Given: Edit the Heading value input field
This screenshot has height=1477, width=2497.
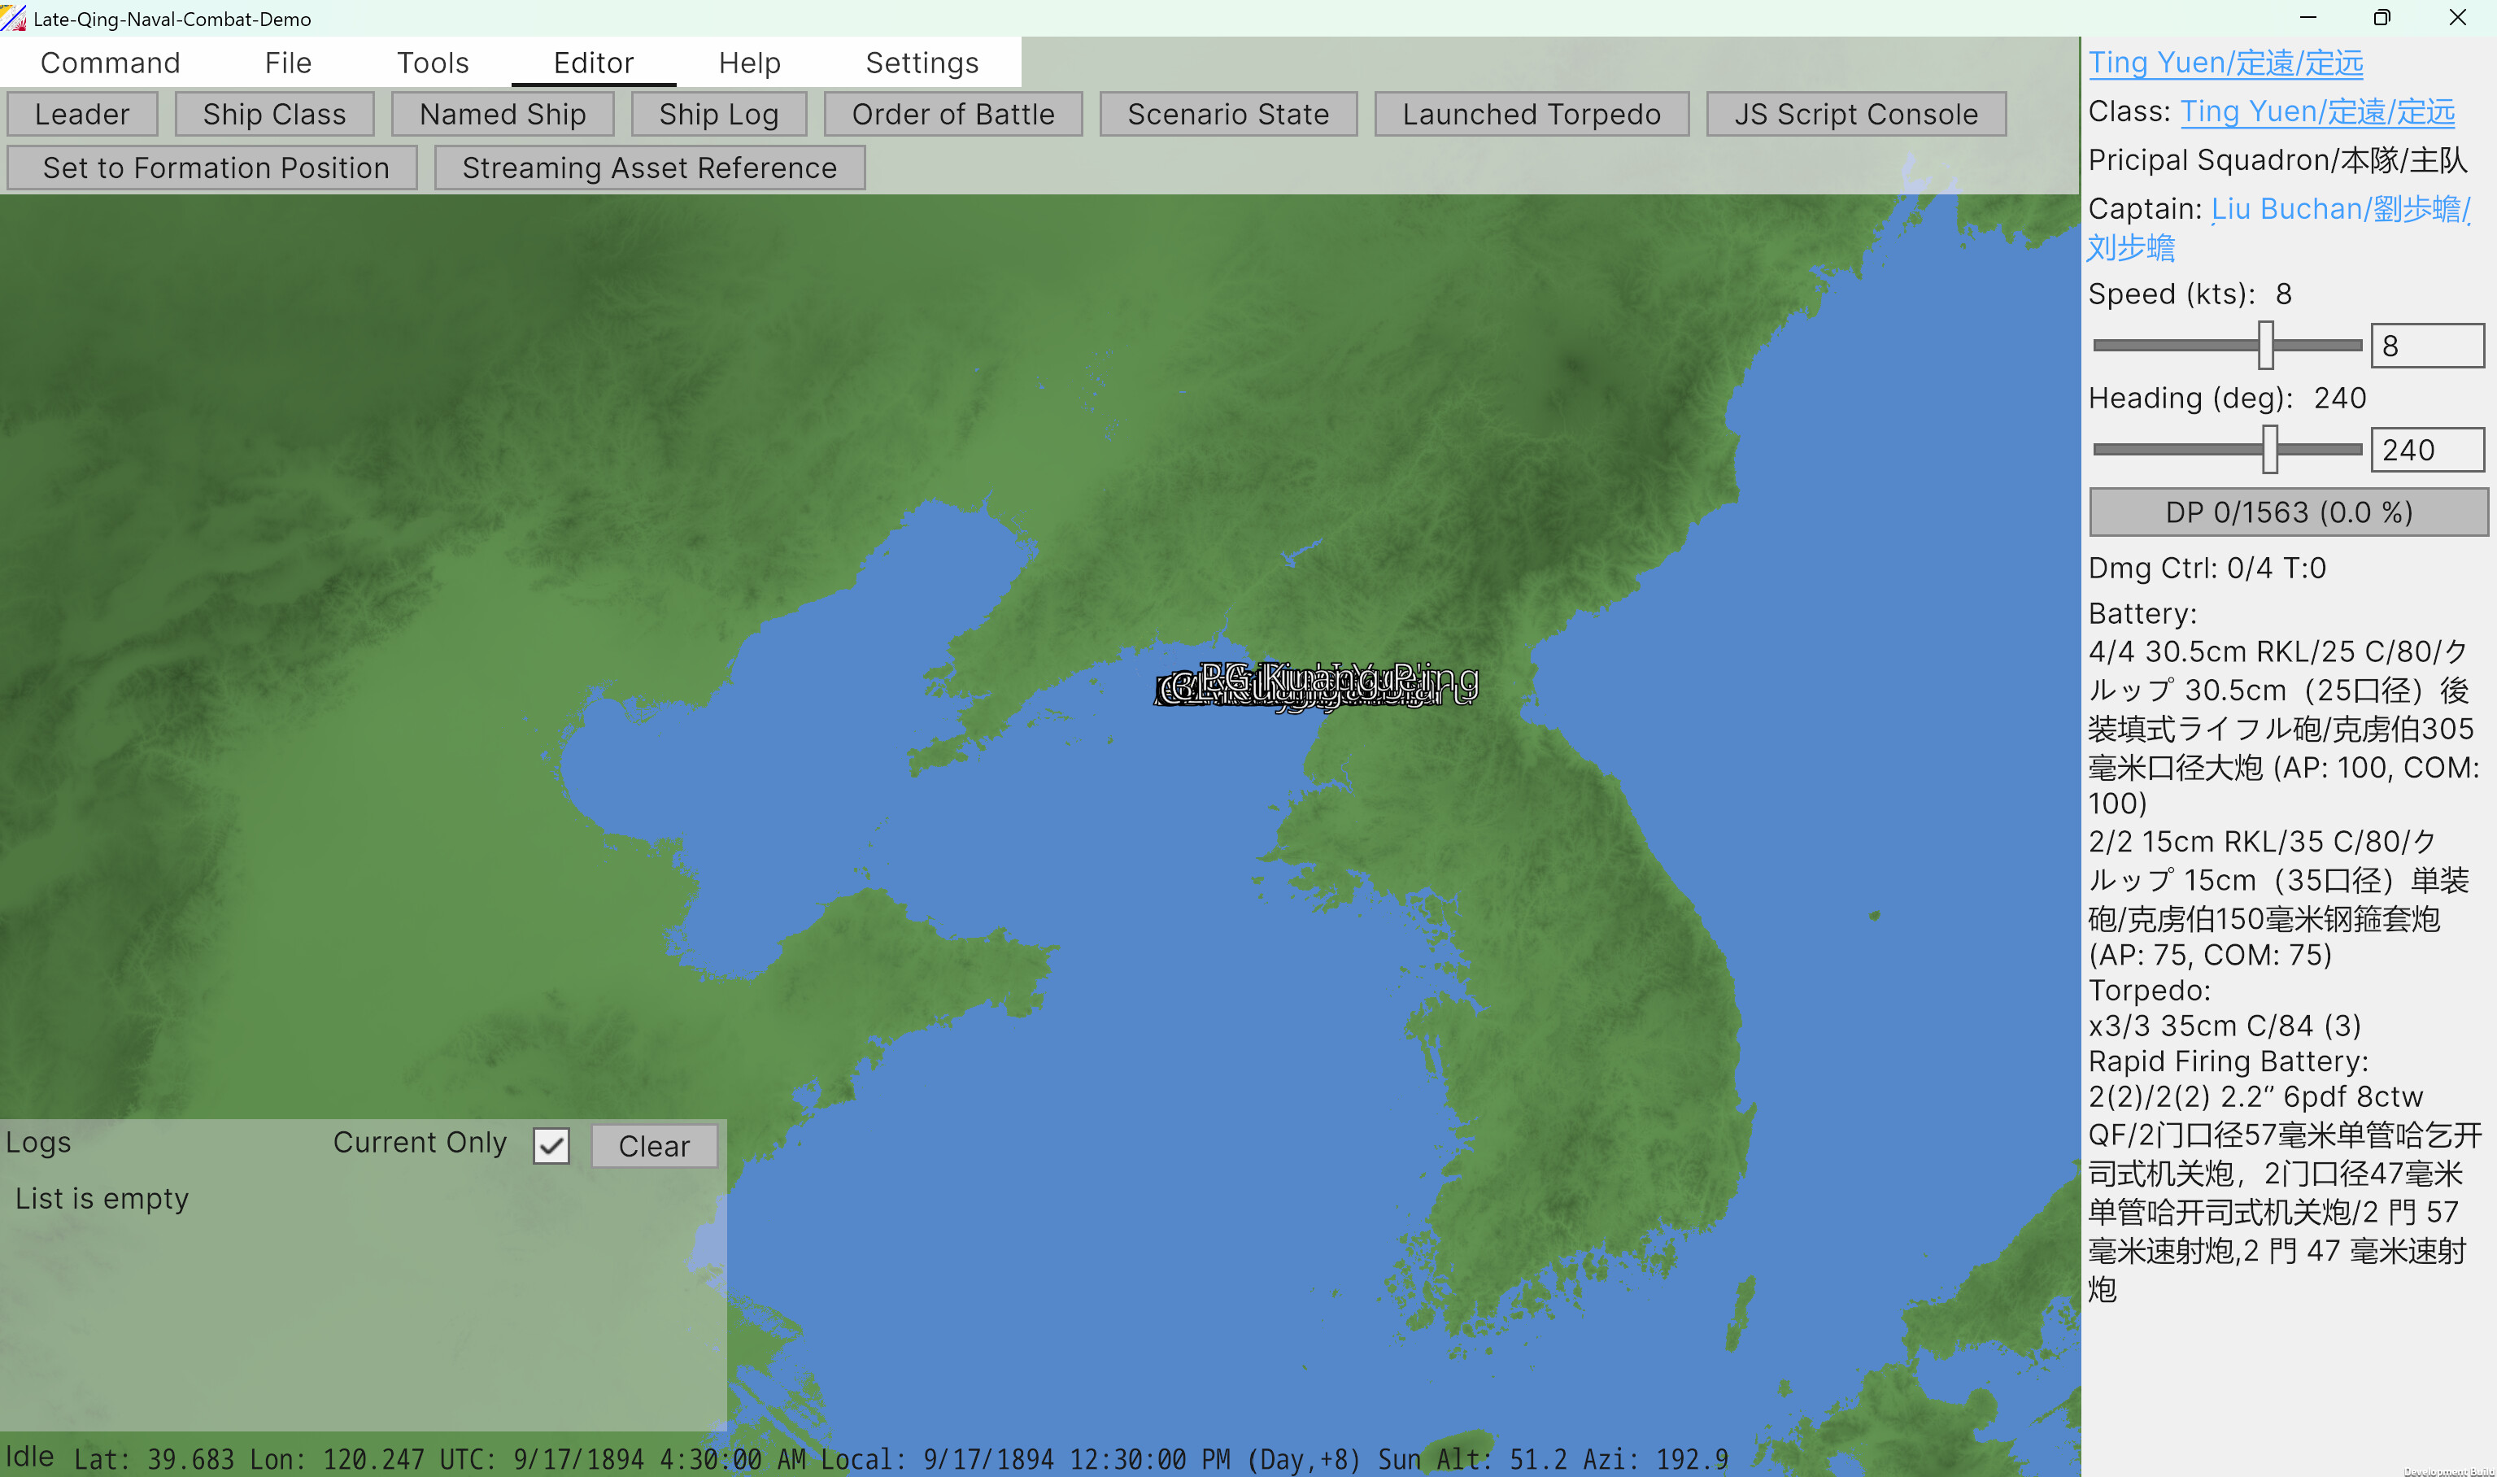Looking at the screenshot, I should pyautogui.click(x=2426, y=449).
